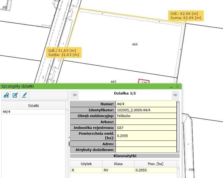Click the G67 registration unit value
Viewport: 223px width, 178px height.
[146, 128]
